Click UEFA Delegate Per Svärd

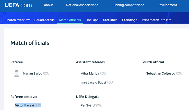(88, 105)
